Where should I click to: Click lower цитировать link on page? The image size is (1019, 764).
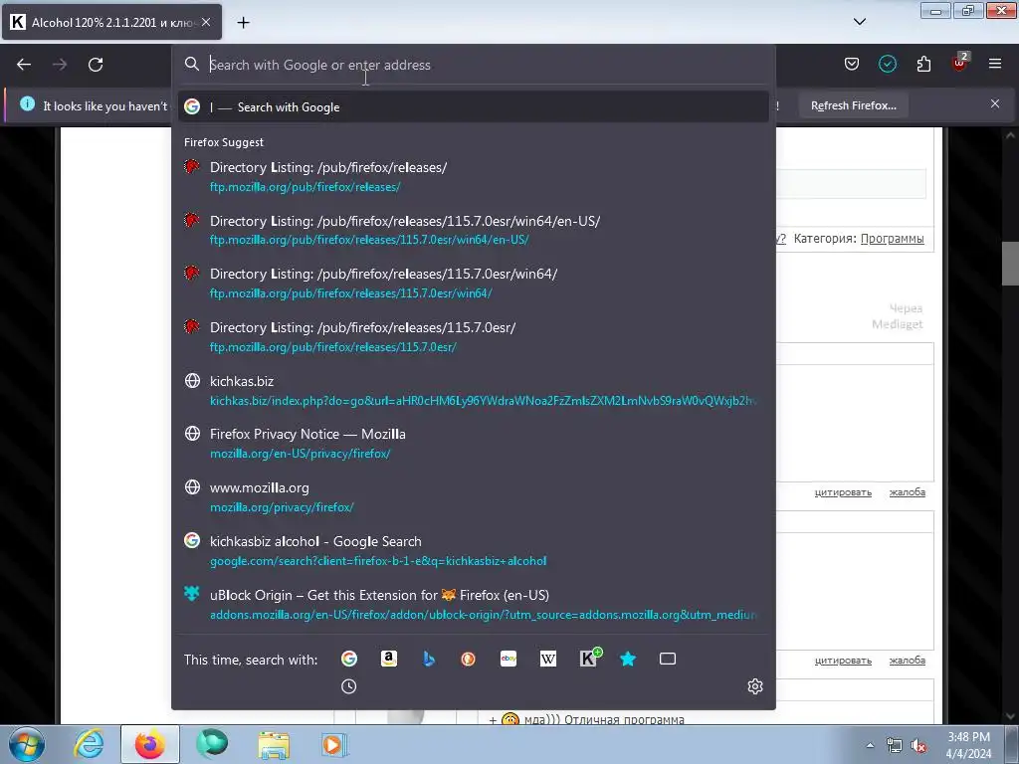pyautogui.click(x=843, y=661)
